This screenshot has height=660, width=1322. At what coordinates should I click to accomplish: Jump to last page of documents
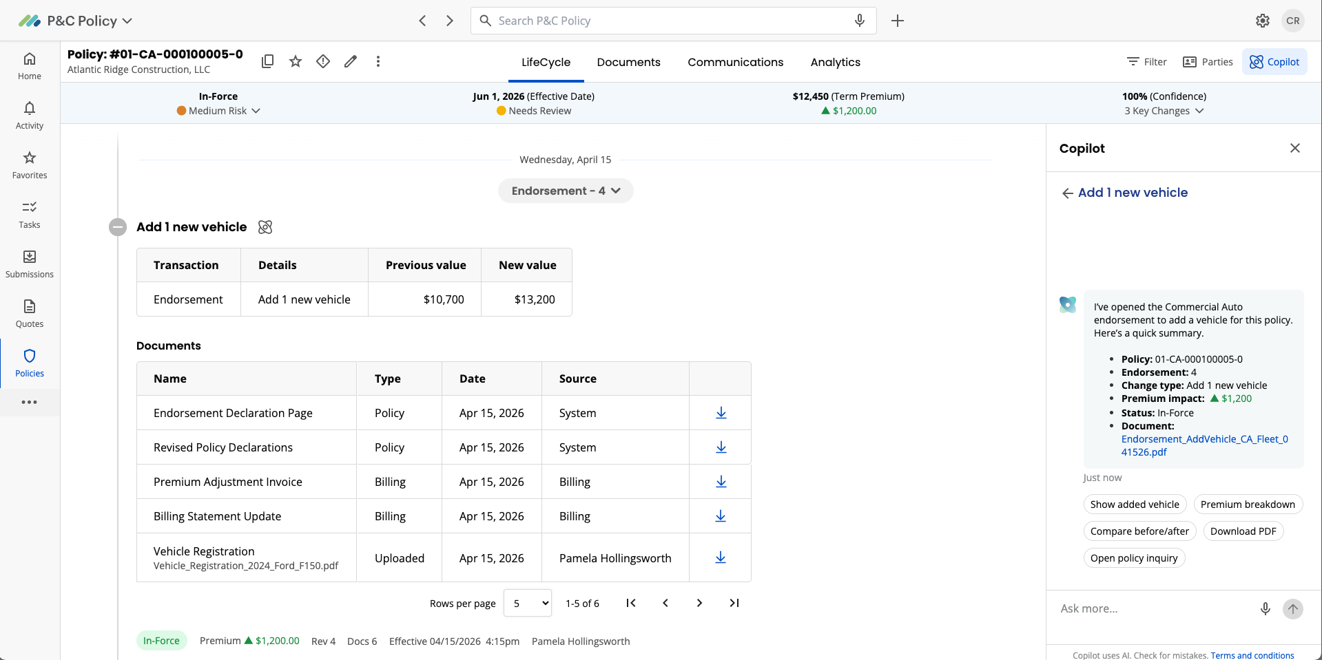click(734, 603)
